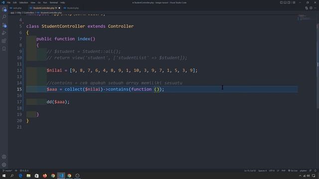Change indentation via 'Spaces: 4' status item
Screen dimensions: 319x179
(263, 171)
